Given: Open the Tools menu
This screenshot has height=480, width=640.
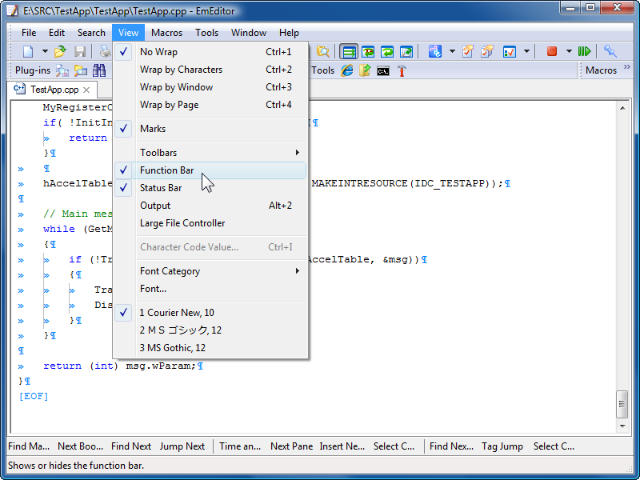Looking at the screenshot, I should (x=206, y=33).
